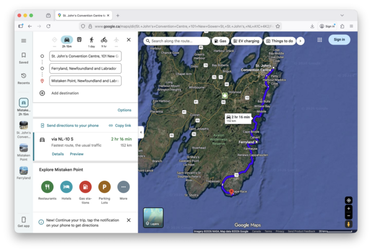
Task: Click the address bar URL
Action: [184, 26]
